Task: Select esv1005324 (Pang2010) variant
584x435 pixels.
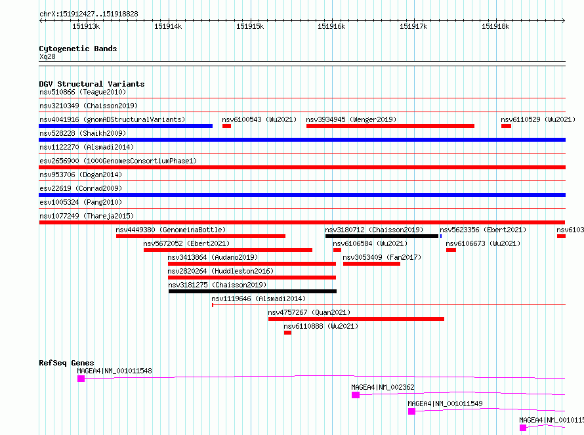Action: point(81,202)
